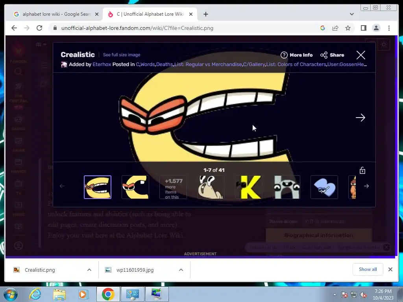Open the Deaths category link
The width and height of the screenshot is (403, 302).
click(x=165, y=64)
